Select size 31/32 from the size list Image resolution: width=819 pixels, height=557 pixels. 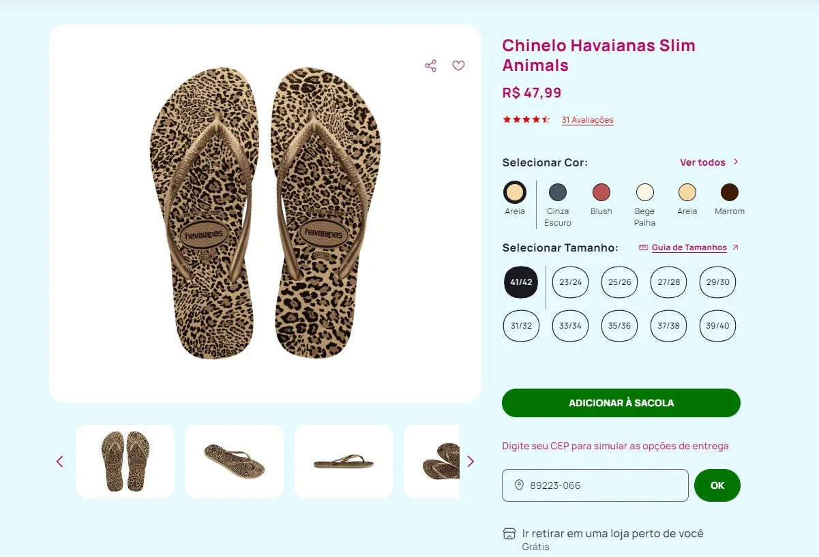[x=521, y=326]
